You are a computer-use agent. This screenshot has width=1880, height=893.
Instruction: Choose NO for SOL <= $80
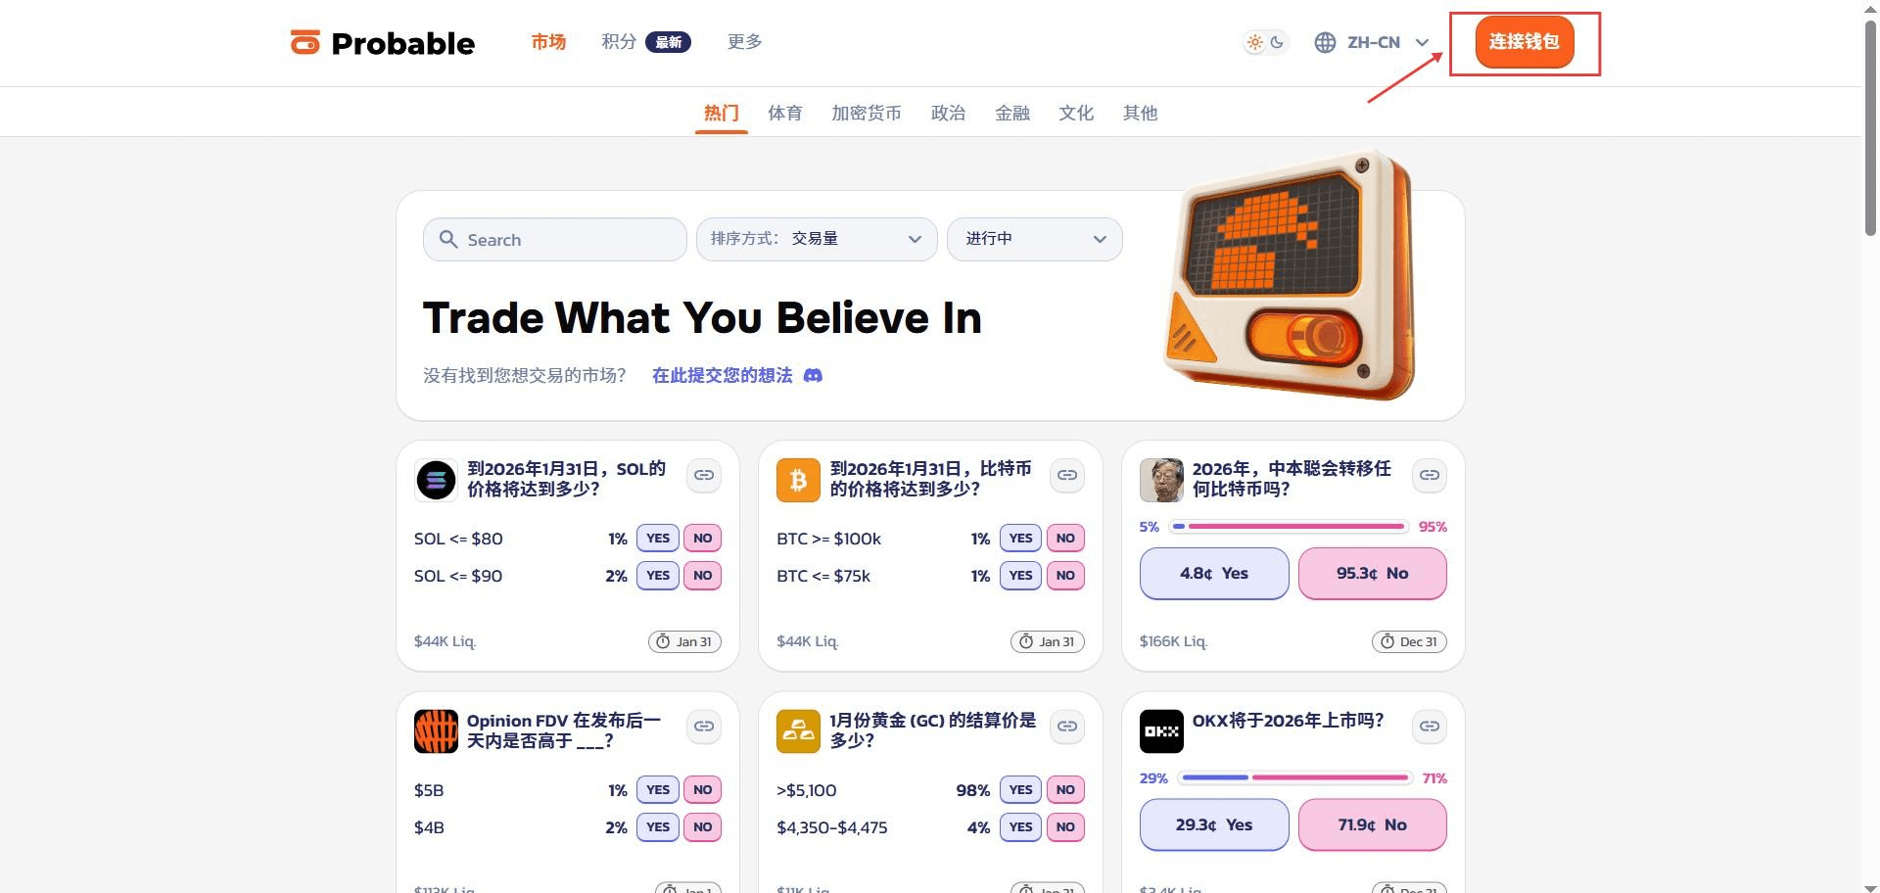[702, 538]
